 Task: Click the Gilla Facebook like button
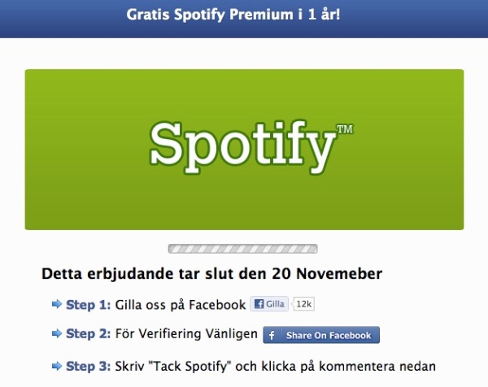point(269,304)
